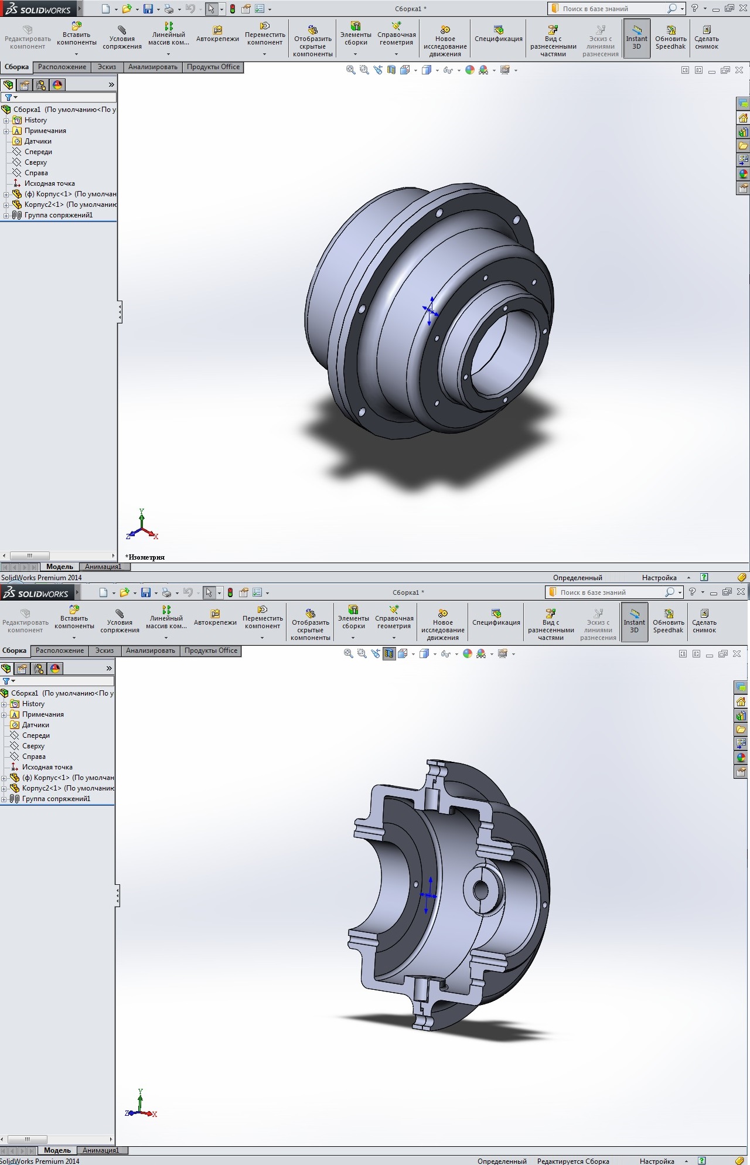Click New document icon in bottom window
This screenshot has width=750, height=1165.
(x=104, y=592)
